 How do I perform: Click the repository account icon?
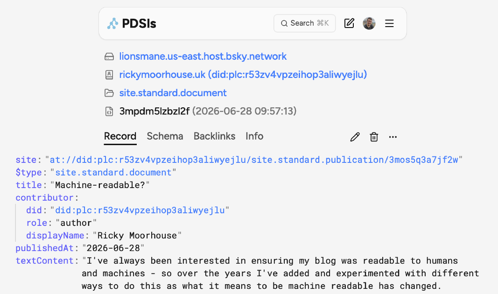click(x=109, y=75)
